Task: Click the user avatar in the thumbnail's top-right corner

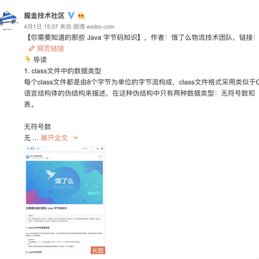Action: [x=102, y=148]
